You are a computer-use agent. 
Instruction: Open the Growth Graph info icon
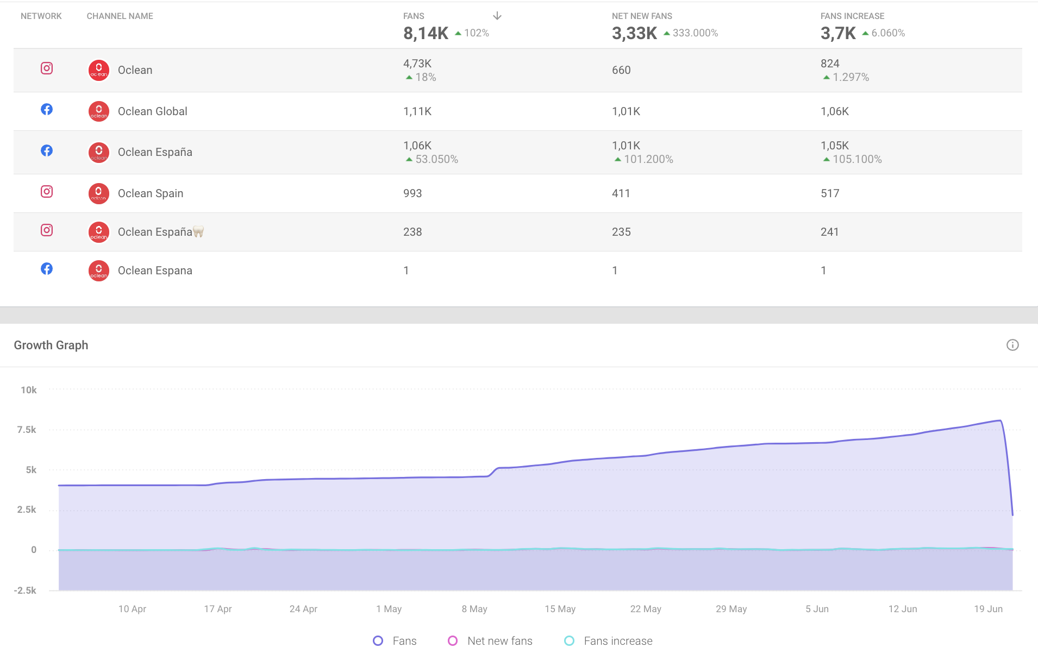(1012, 345)
